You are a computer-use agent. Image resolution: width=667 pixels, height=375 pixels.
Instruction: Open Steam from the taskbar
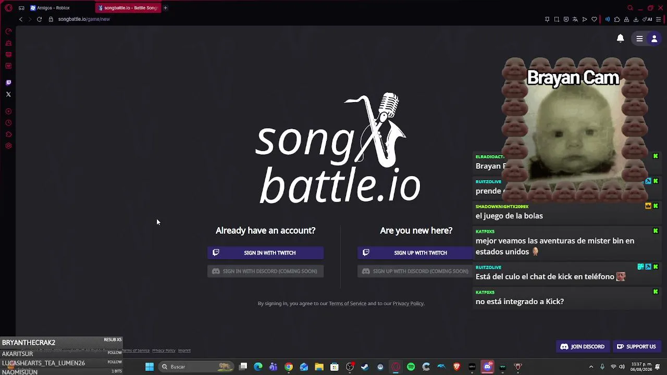(x=365, y=367)
